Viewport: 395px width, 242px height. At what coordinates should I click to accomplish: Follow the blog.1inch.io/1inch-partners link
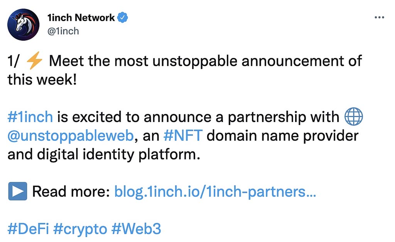pyautogui.click(x=215, y=192)
